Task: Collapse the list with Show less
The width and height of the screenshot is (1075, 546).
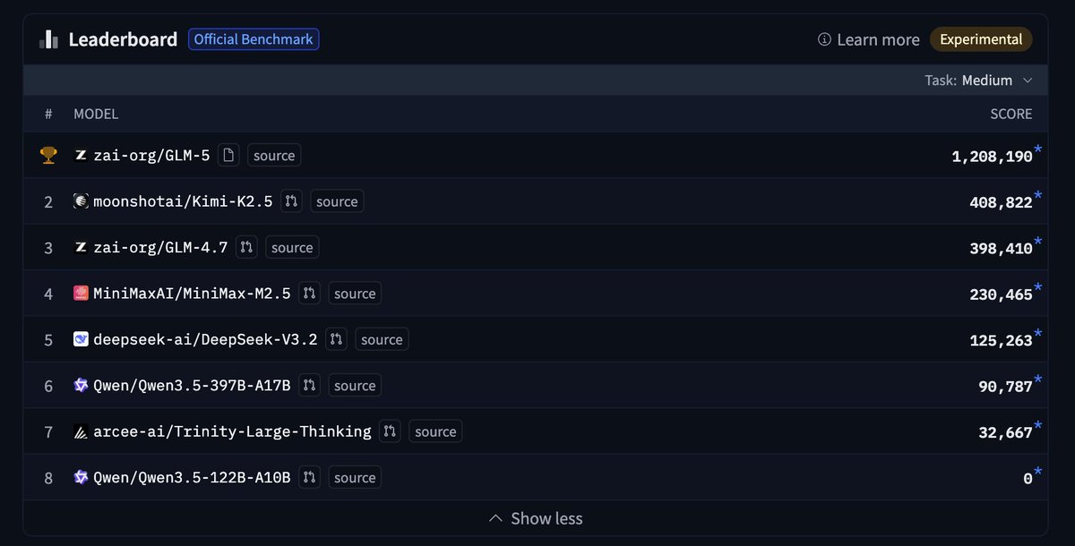Action: coord(536,518)
